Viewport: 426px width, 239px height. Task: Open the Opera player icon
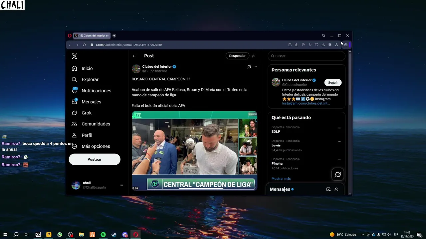coord(310,45)
